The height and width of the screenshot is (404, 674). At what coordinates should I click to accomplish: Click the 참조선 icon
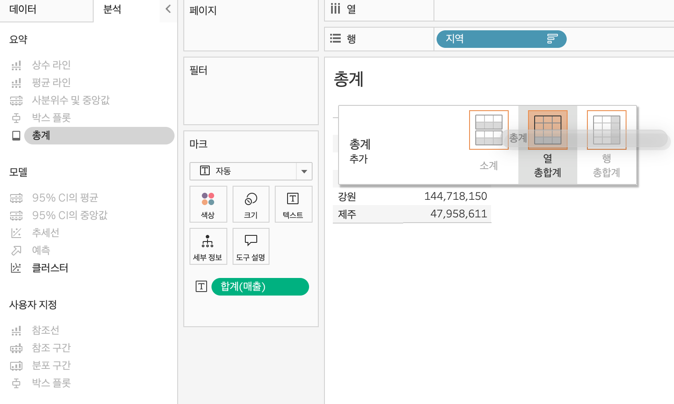coord(16,331)
